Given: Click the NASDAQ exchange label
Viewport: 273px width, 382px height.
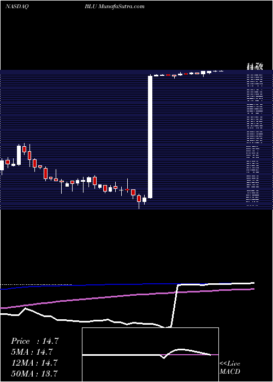Looking at the screenshot, I should [17, 7].
